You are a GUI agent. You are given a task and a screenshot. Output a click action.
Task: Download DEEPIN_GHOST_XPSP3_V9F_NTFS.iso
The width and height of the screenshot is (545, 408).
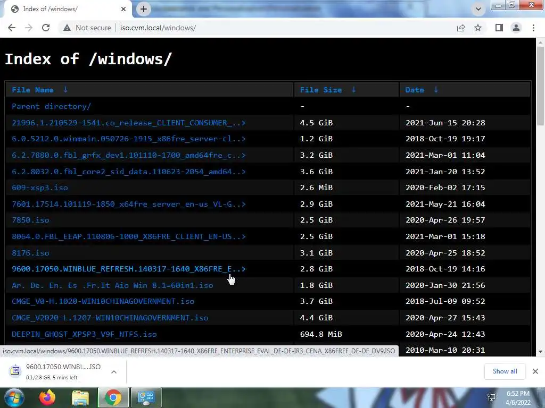(84, 334)
